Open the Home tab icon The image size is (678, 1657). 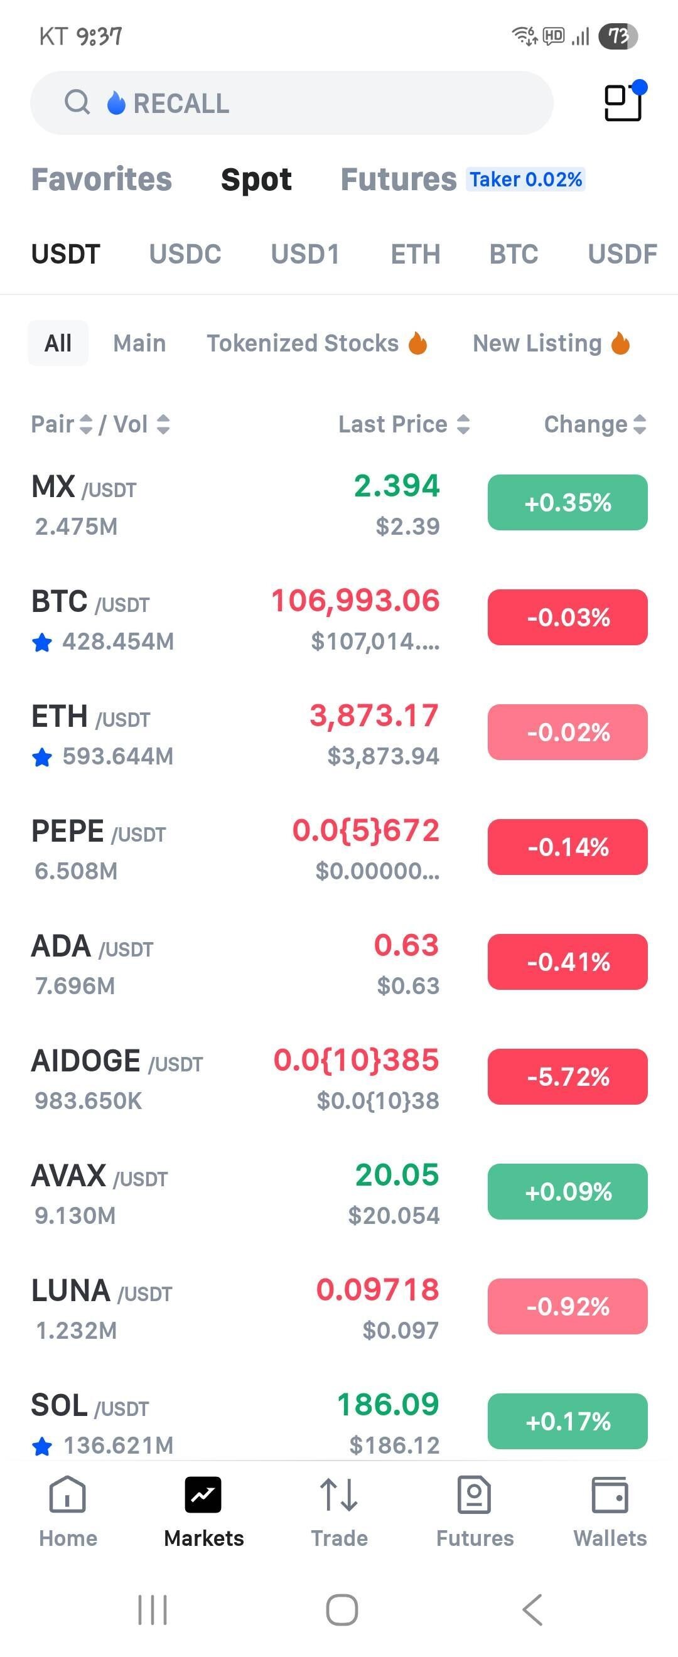tap(68, 1494)
